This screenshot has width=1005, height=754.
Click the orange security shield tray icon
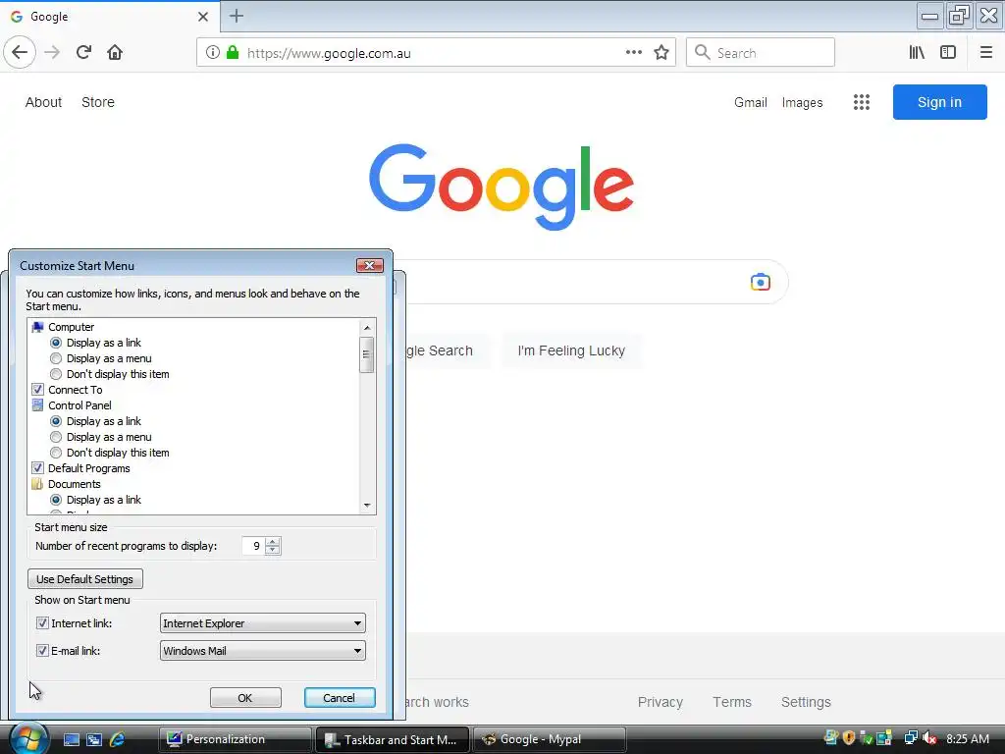(849, 738)
